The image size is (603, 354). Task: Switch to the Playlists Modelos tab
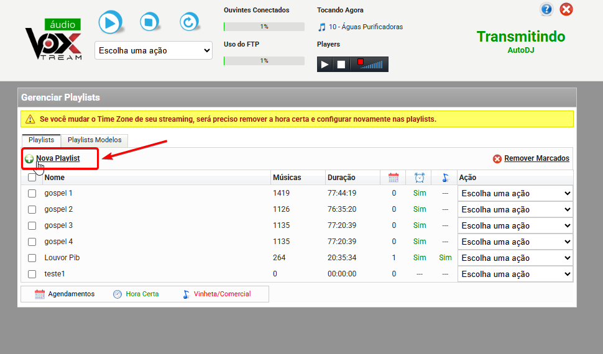(x=94, y=140)
